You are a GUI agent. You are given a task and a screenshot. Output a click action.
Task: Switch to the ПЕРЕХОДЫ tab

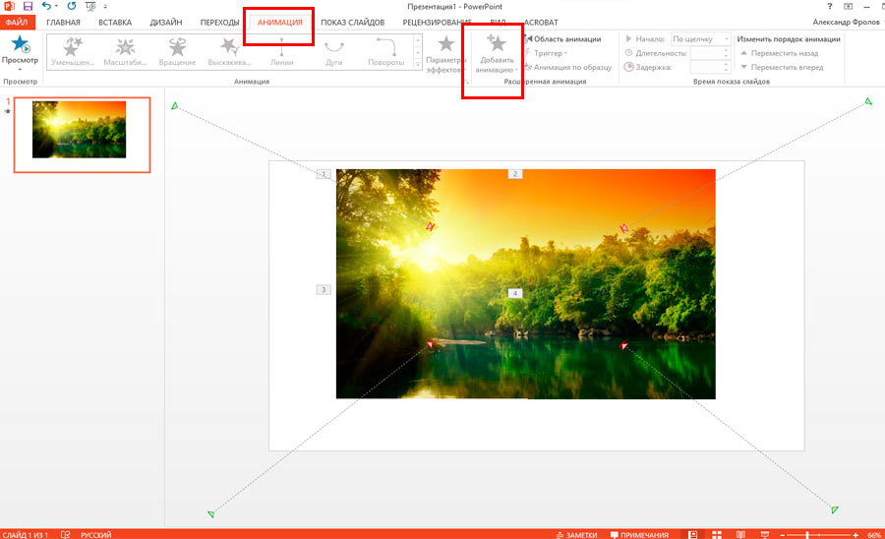(x=219, y=22)
